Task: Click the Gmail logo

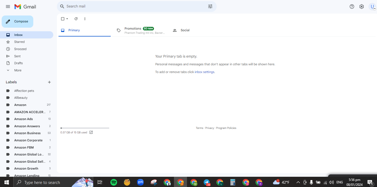Action: pyautogui.click(x=25, y=7)
